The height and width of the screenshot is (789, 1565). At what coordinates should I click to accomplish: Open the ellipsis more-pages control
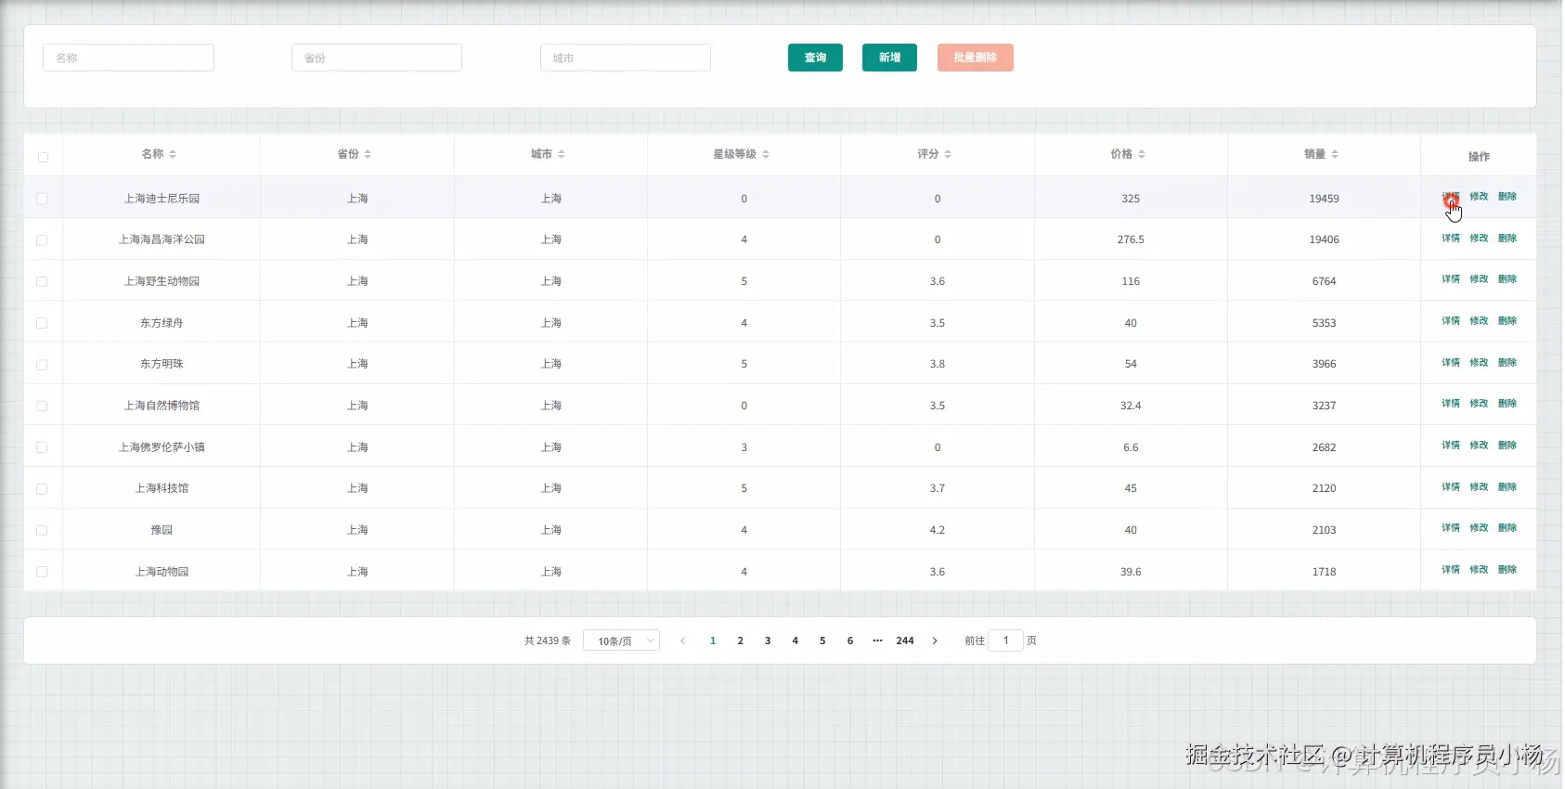pyautogui.click(x=877, y=640)
